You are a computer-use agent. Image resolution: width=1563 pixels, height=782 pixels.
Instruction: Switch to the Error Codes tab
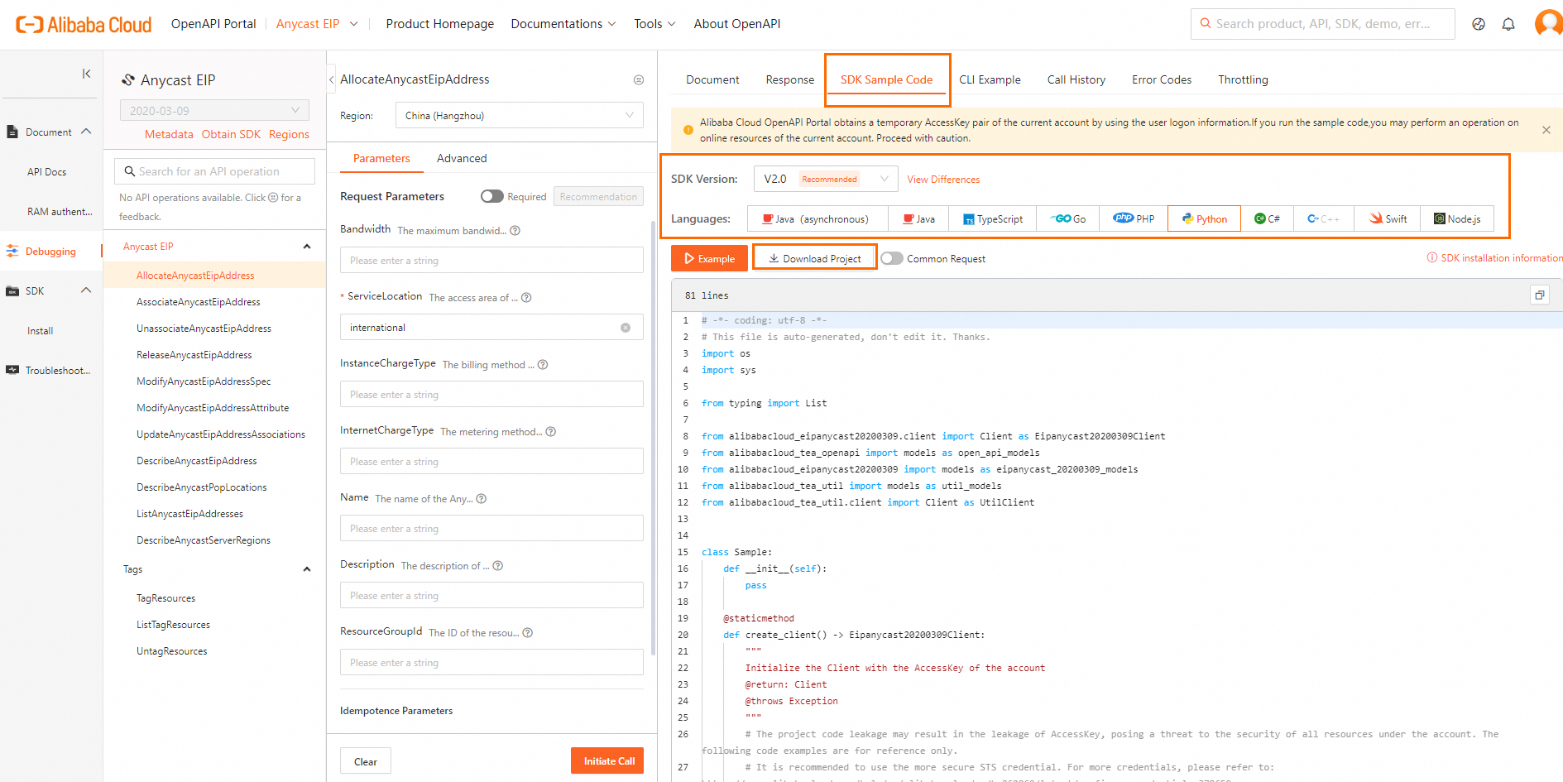[1162, 80]
